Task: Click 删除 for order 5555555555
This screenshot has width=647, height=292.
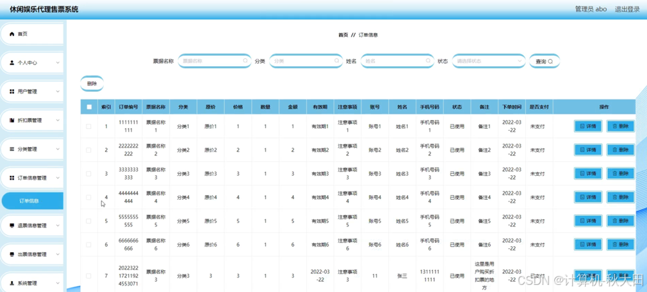Action: [x=620, y=221]
